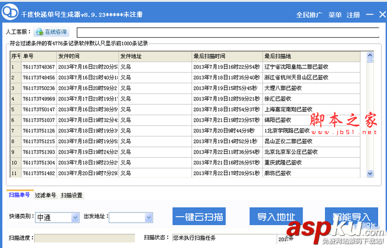387x248 pixels.
Task: Select tracking number 761173751215
Action: click(x=39, y=141)
